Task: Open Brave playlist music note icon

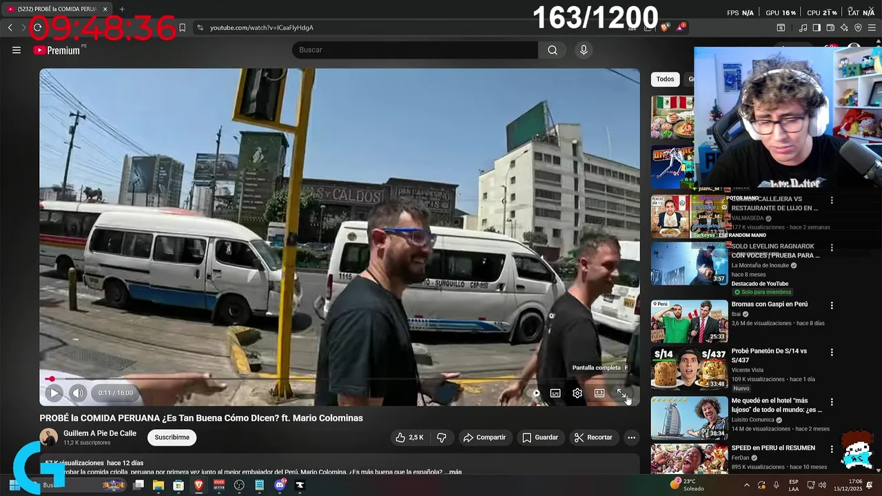Action: [x=803, y=28]
